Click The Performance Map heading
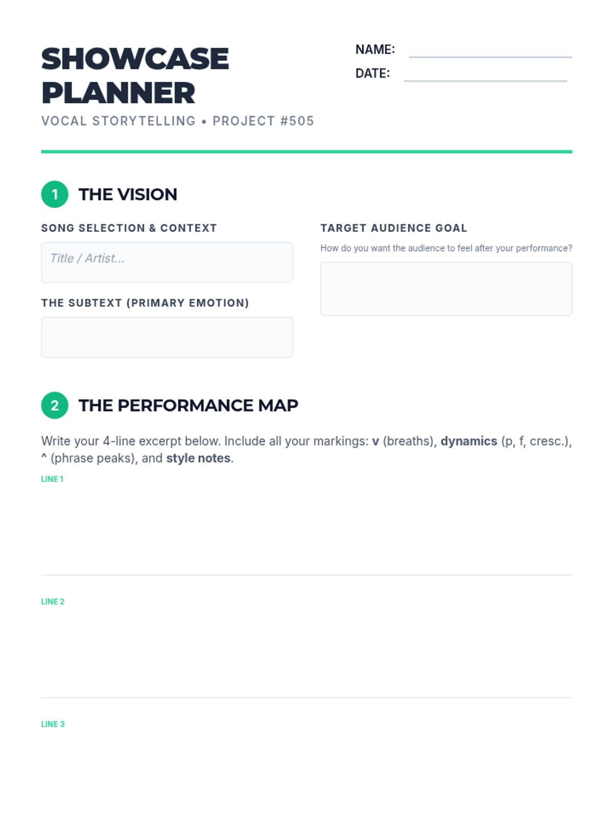The image size is (613, 817). click(188, 405)
